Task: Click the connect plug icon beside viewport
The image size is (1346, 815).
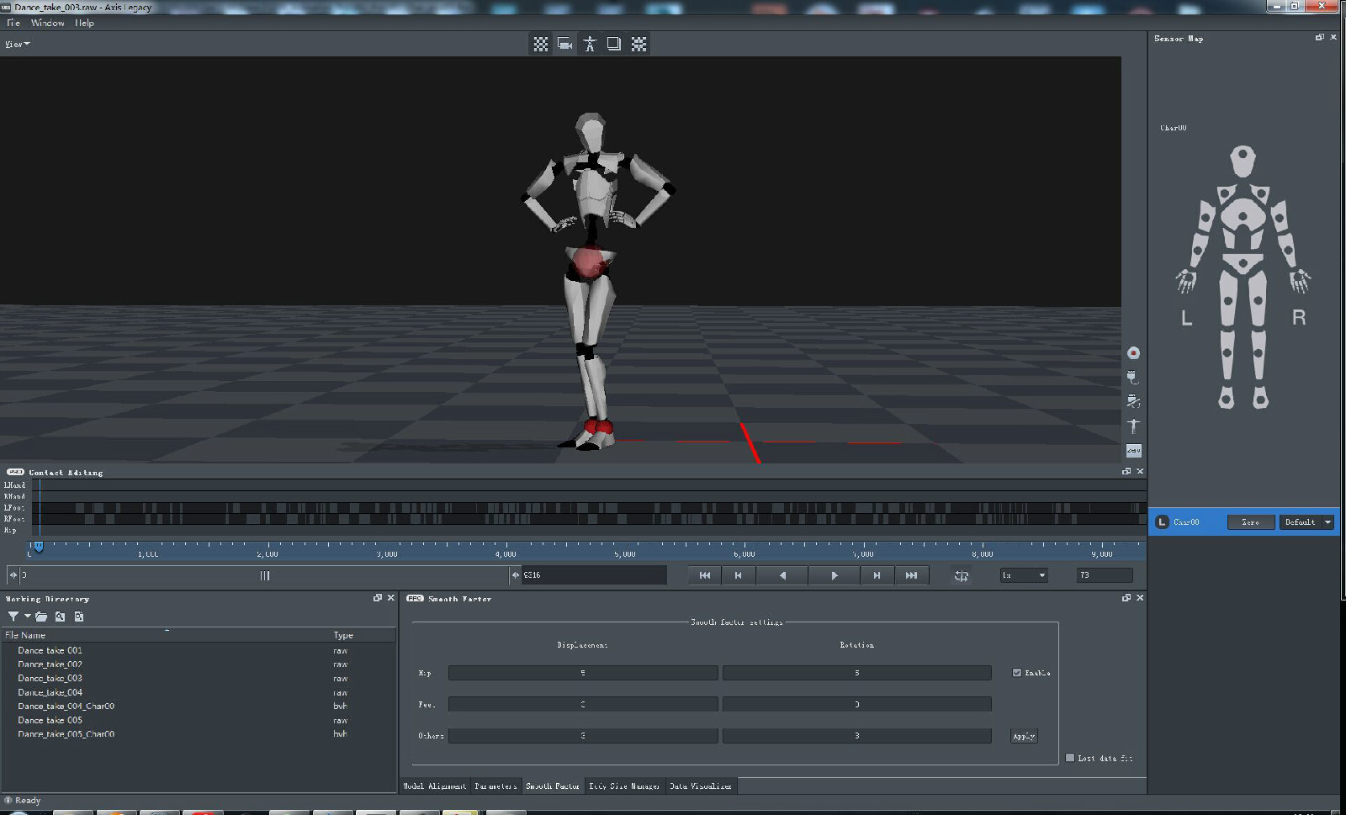Action: coord(1133,378)
